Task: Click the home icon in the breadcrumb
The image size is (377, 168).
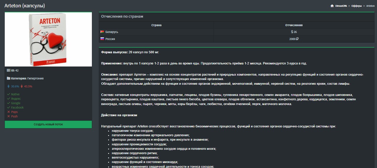Action: click(332, 6)
